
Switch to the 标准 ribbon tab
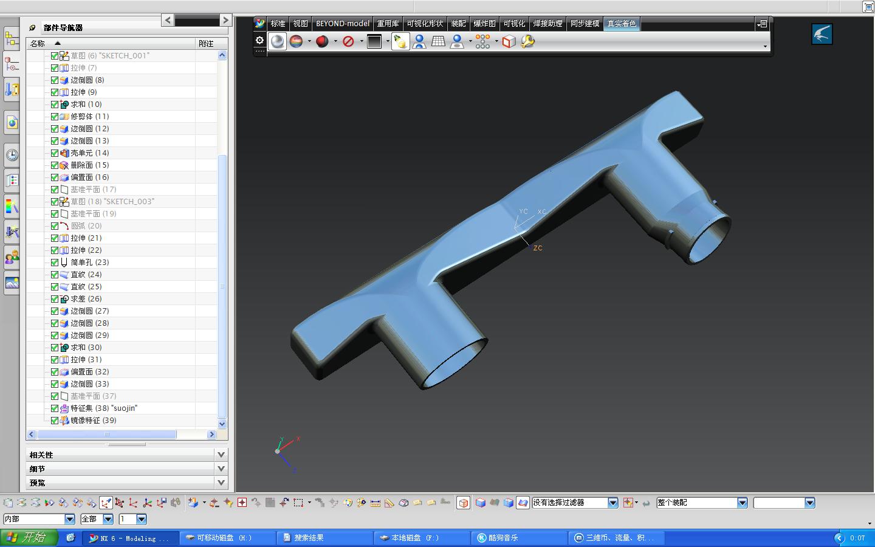click(x=278, y=24)
